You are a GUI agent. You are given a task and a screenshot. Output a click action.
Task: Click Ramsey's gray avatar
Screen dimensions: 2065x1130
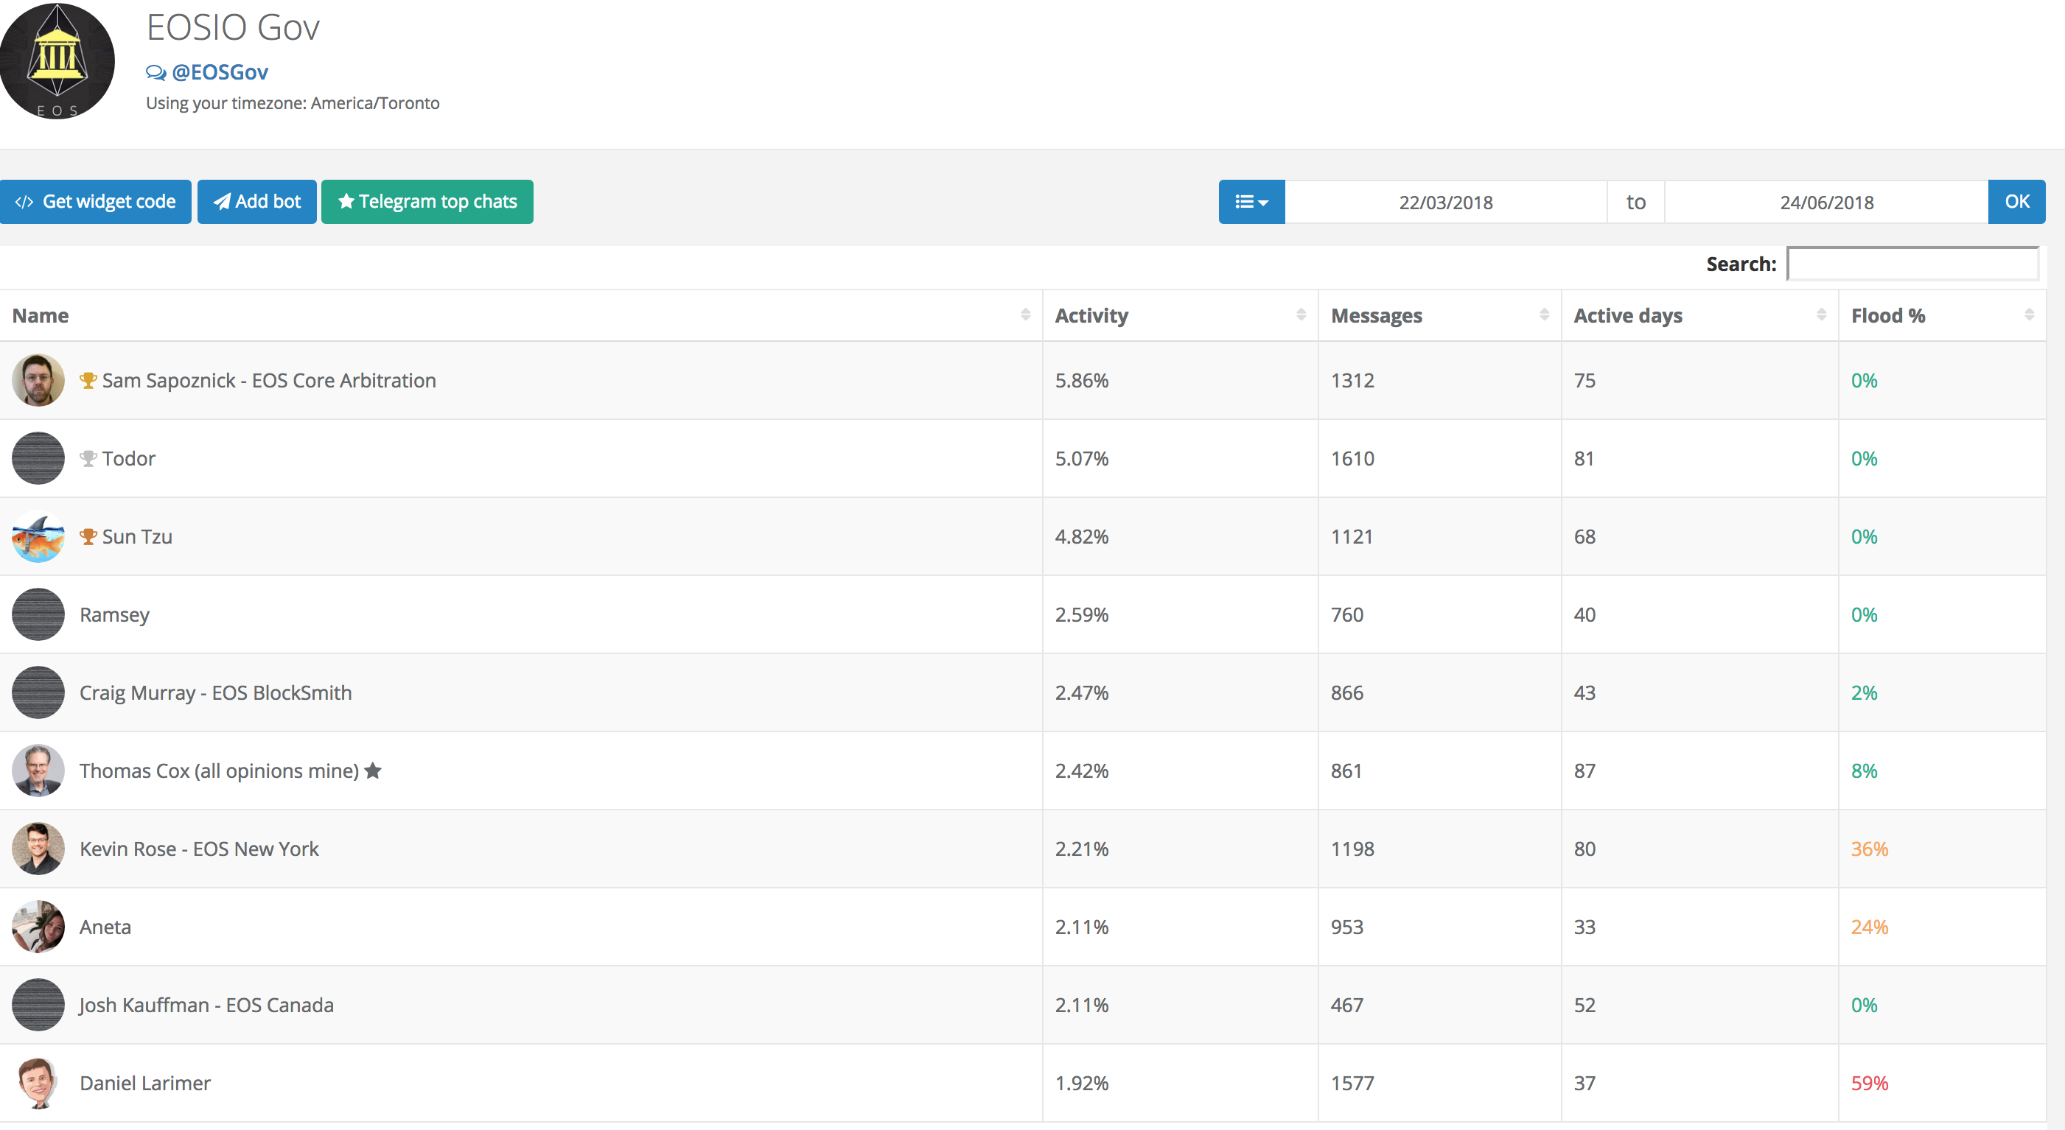click(38, 614)
